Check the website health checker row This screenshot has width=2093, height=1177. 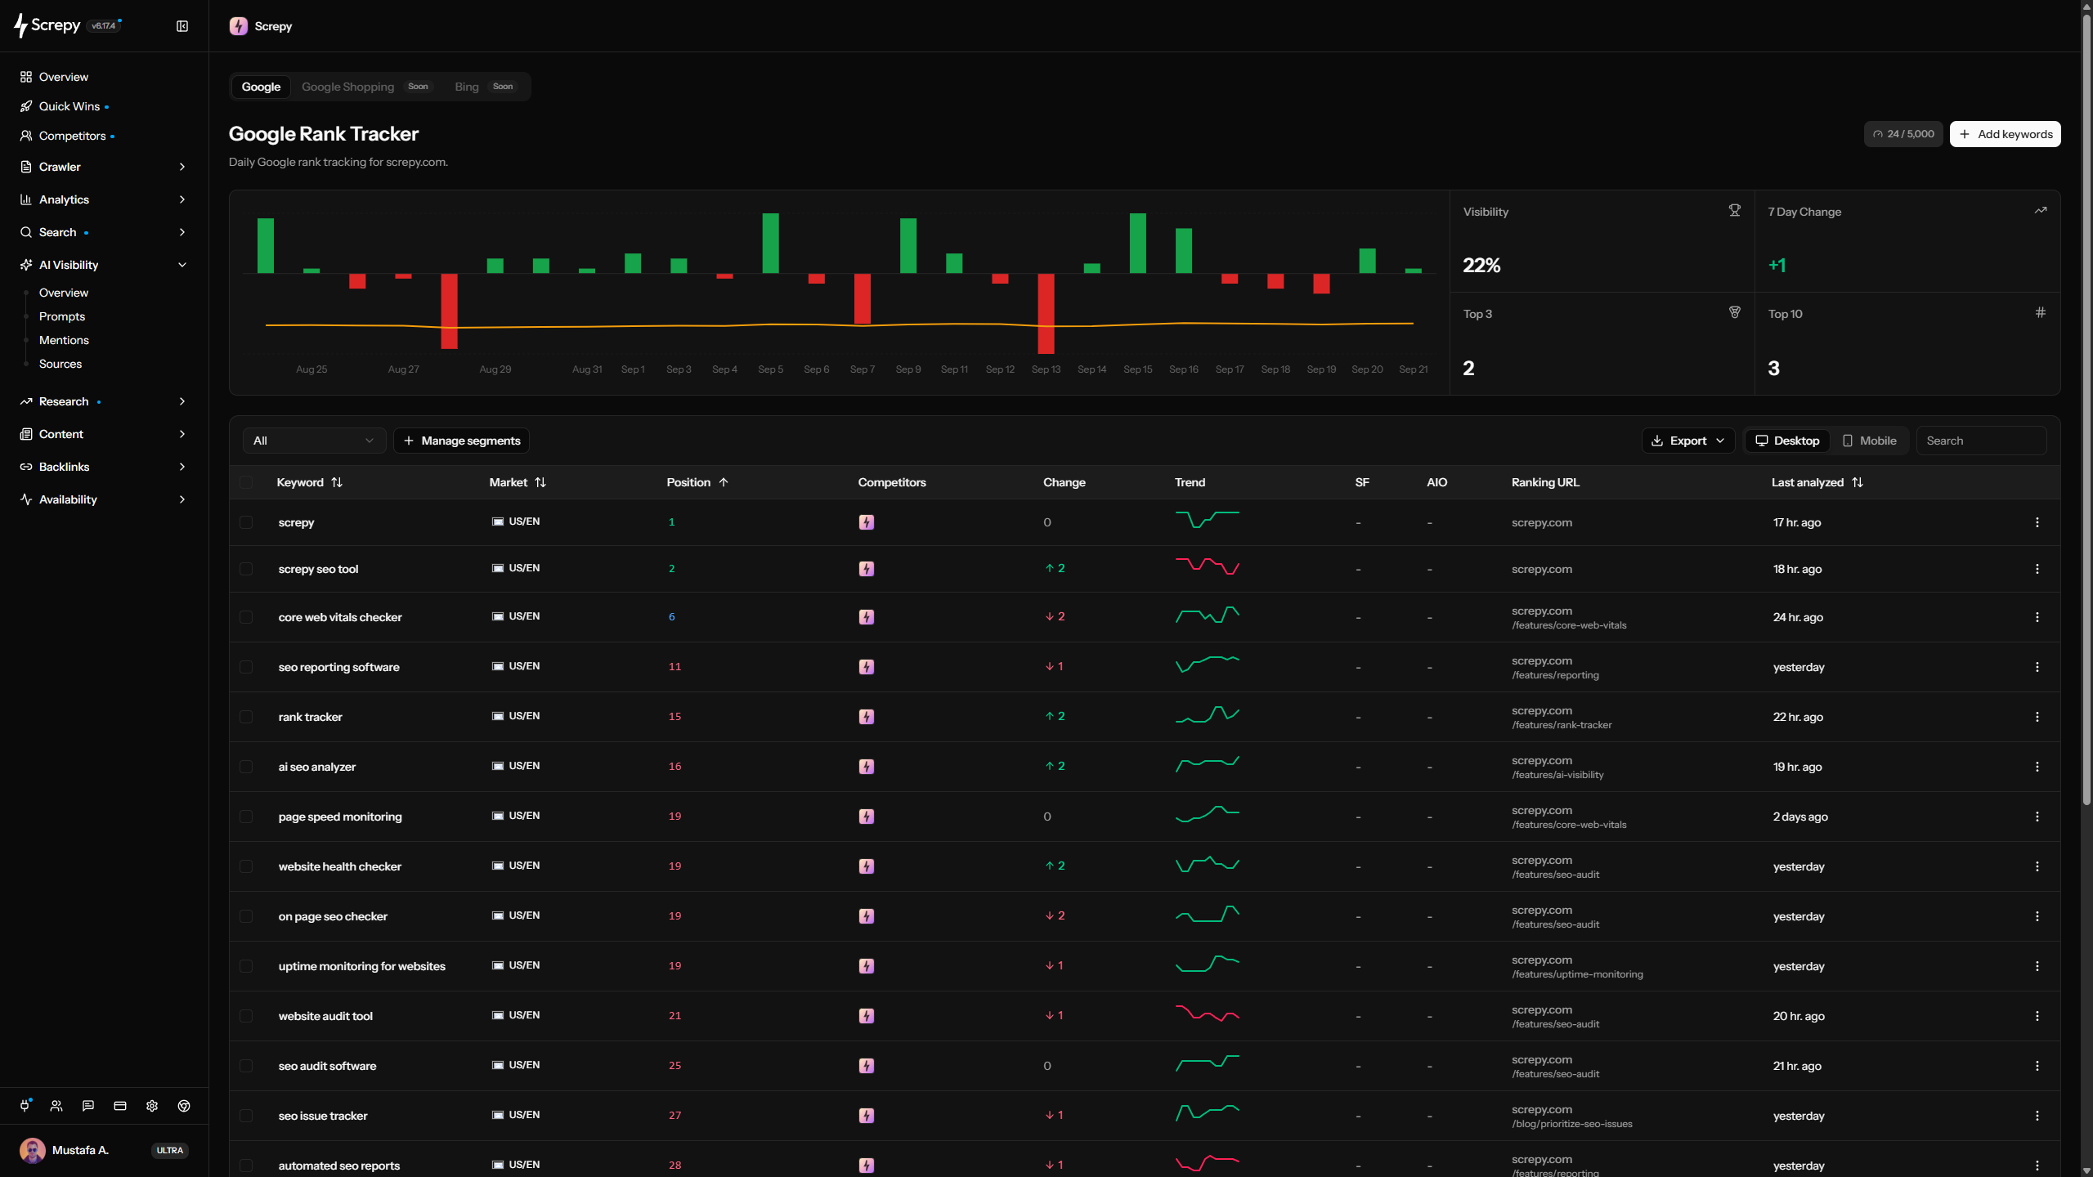(246, 866)
